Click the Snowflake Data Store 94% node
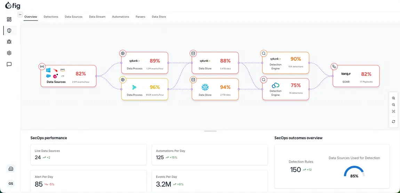This screenshot has height=193, width=400. coord(215,89)
